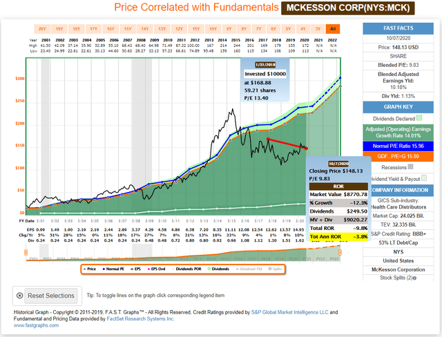Click the Market Value $8770.78 row
The image size is (442, 337).
click(x=338, y=195)
